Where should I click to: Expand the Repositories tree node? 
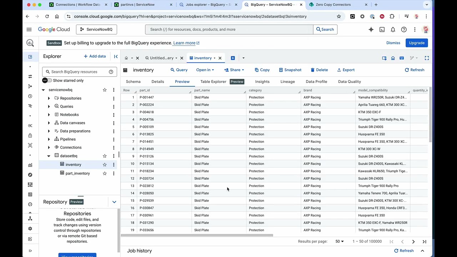point(49,98)
